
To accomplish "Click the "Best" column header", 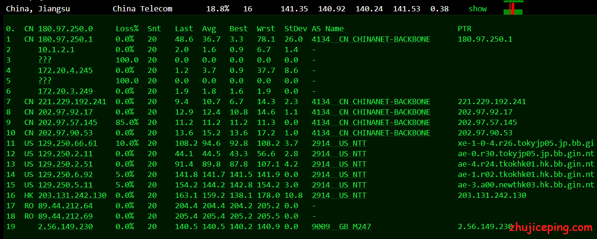I will pyautogui.click(x=239, y=29).
